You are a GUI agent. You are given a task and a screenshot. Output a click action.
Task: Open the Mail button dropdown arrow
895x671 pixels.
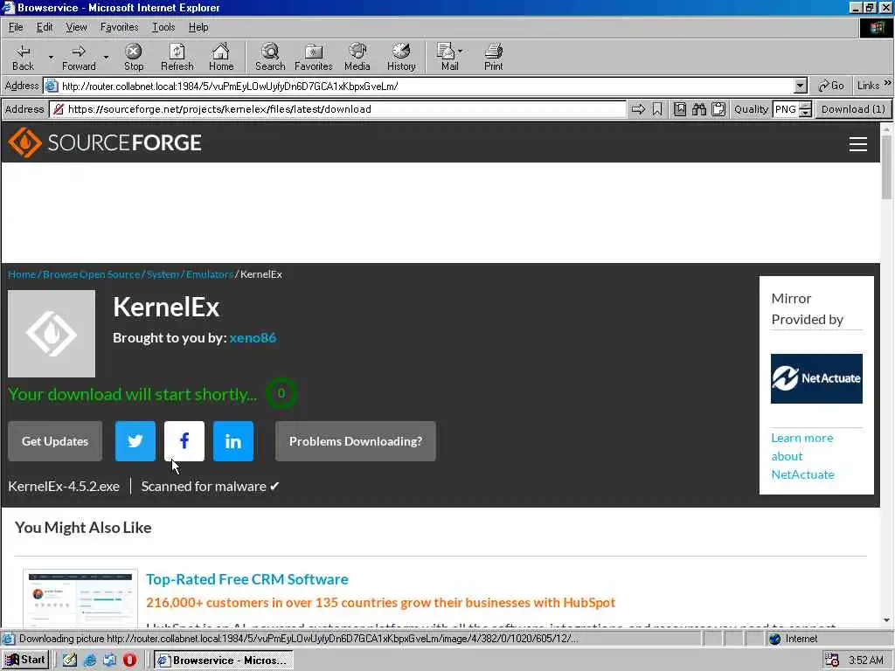460,52
